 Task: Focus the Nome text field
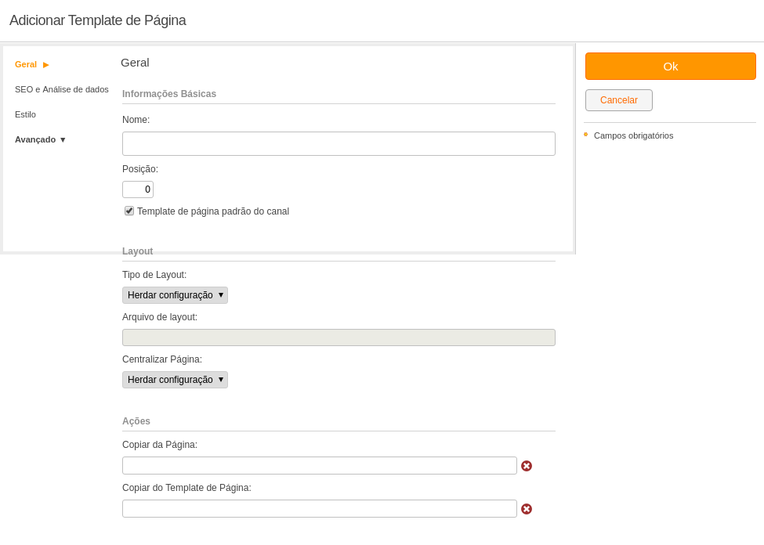point(339,143)
